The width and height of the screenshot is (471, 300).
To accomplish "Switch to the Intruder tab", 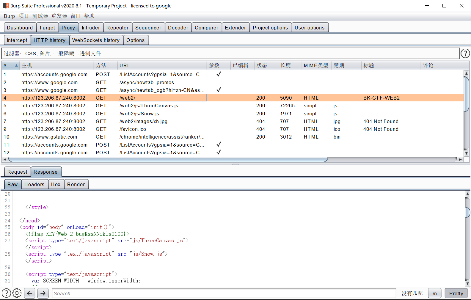I will point(91,28).
